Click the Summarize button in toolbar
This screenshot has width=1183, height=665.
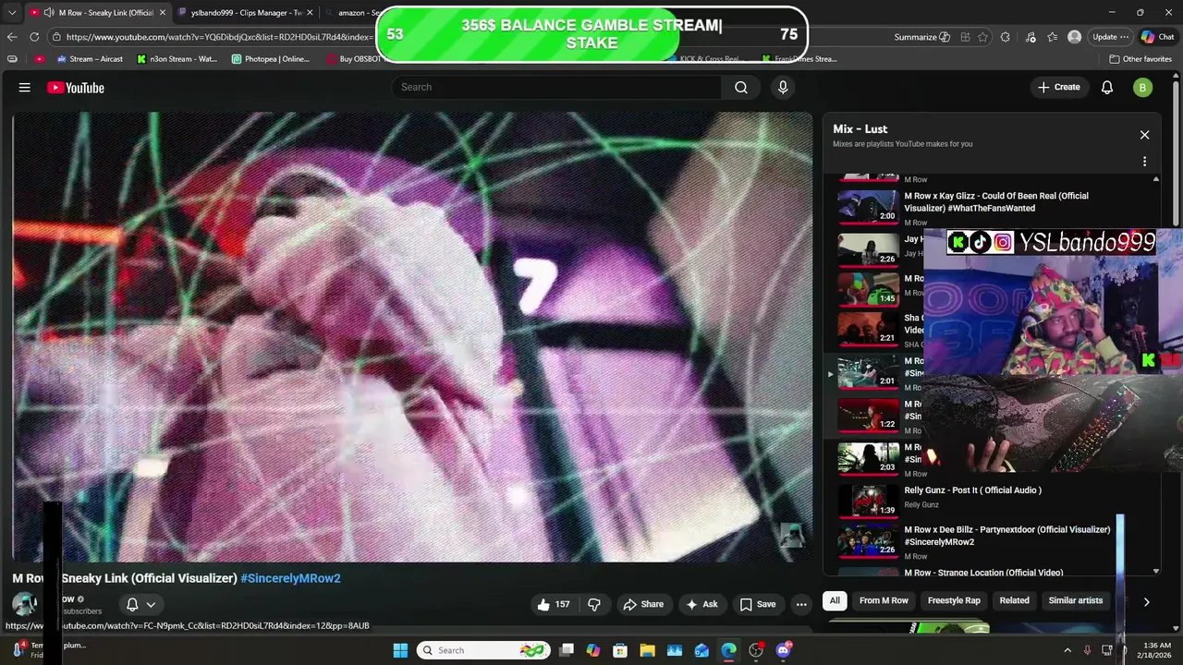[x=921, y=37]
